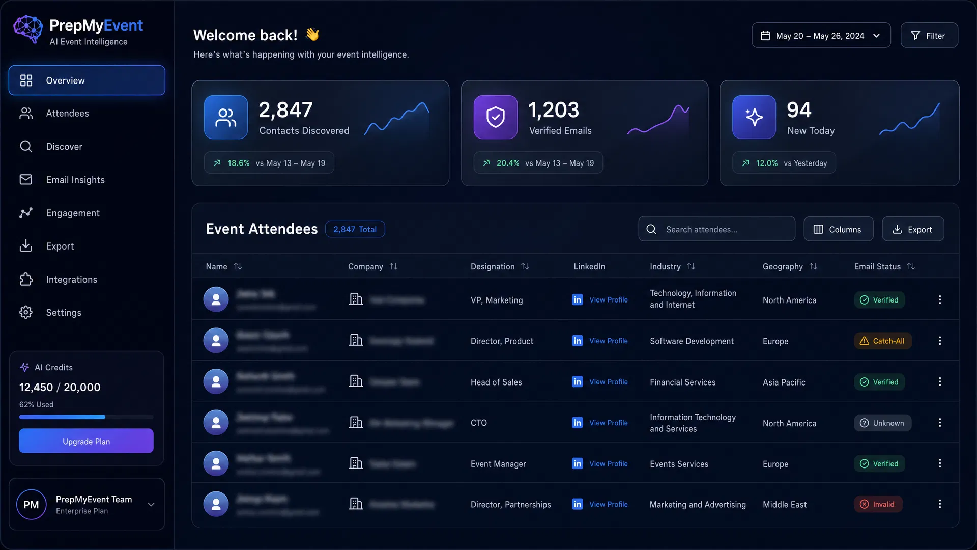Open the Discover page

[x=64, y=147]
